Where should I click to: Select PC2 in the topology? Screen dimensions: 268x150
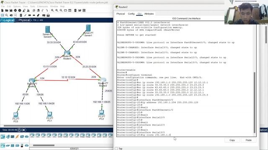(101, 112)
